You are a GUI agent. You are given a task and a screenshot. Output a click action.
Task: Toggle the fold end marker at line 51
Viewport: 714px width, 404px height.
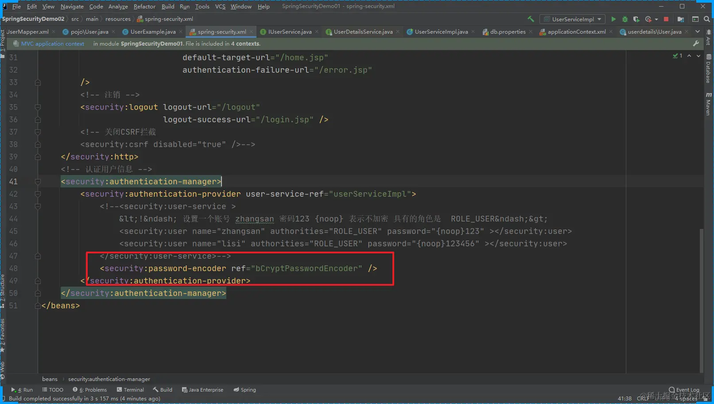(x=38, y=306)
